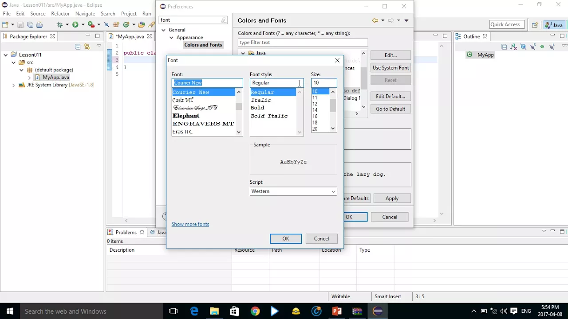The height and width of the screenshot is (319, 568).
Task: Open the File menu
Action: [7, 14]
